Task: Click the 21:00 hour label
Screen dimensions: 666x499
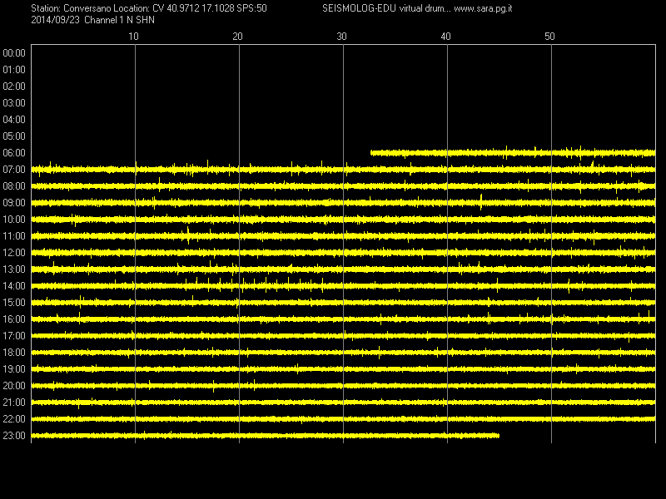Action: (14, 403)
